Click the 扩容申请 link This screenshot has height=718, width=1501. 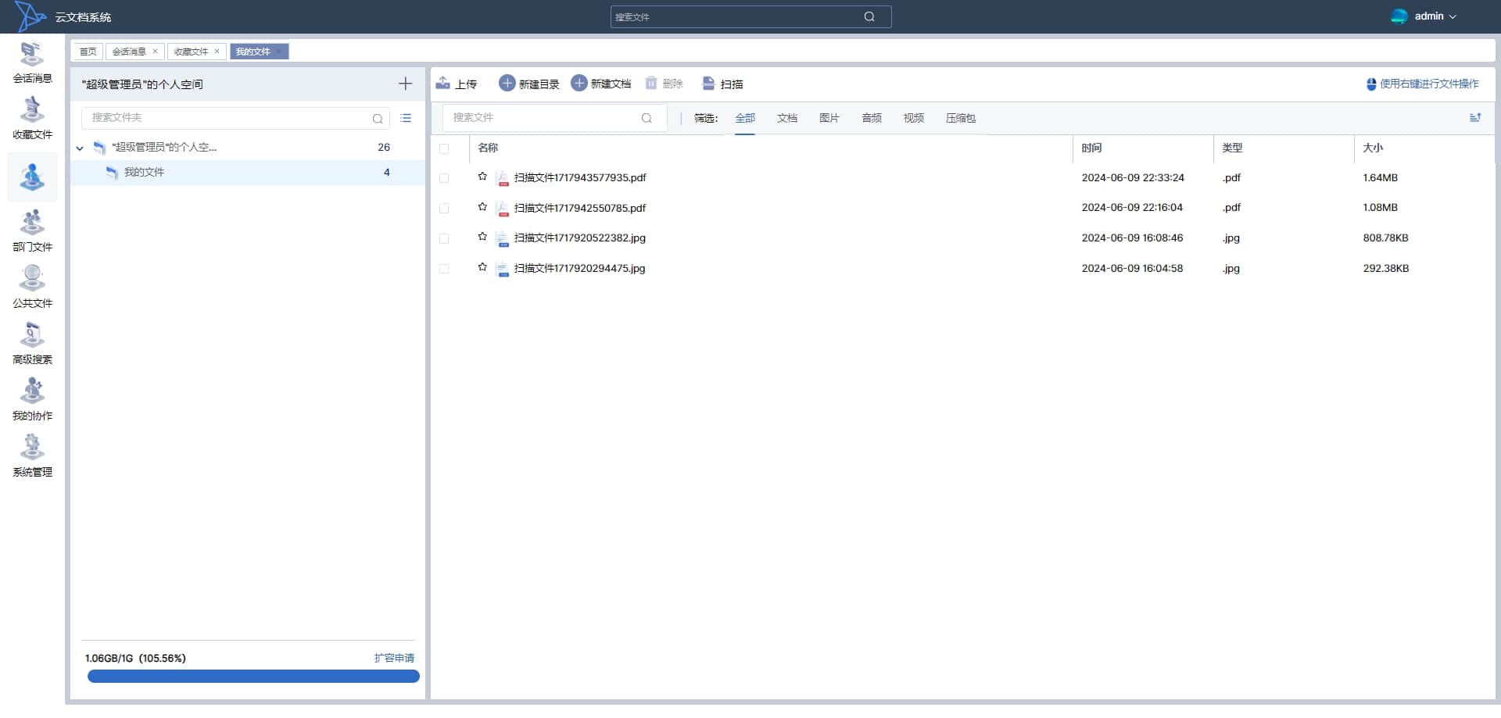(394, 658)
